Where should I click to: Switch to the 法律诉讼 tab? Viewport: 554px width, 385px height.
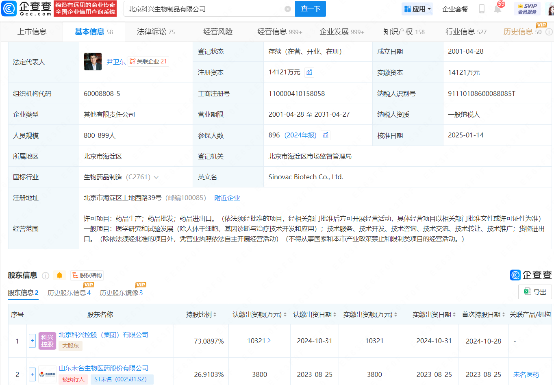(x=156, y=32)
